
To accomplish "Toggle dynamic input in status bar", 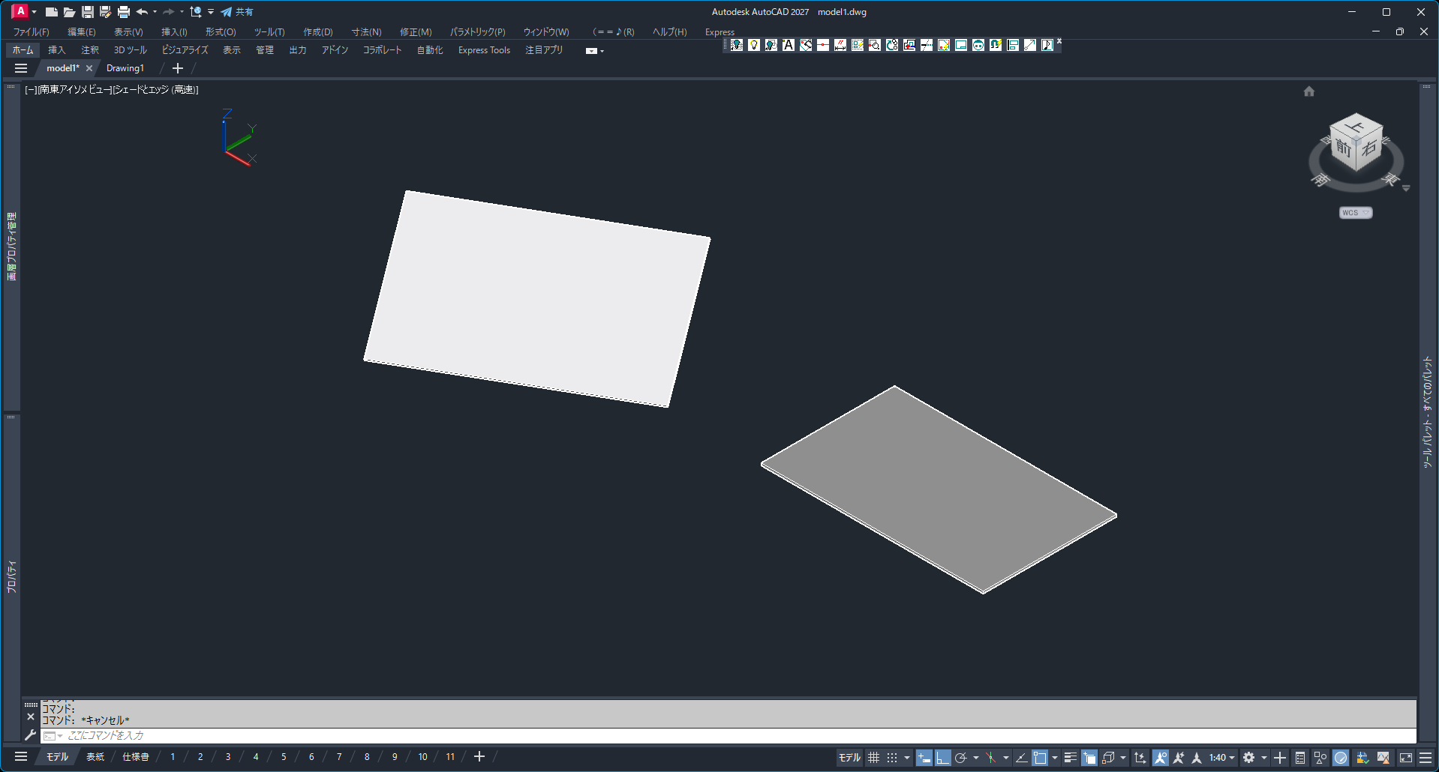I will 924,758.
